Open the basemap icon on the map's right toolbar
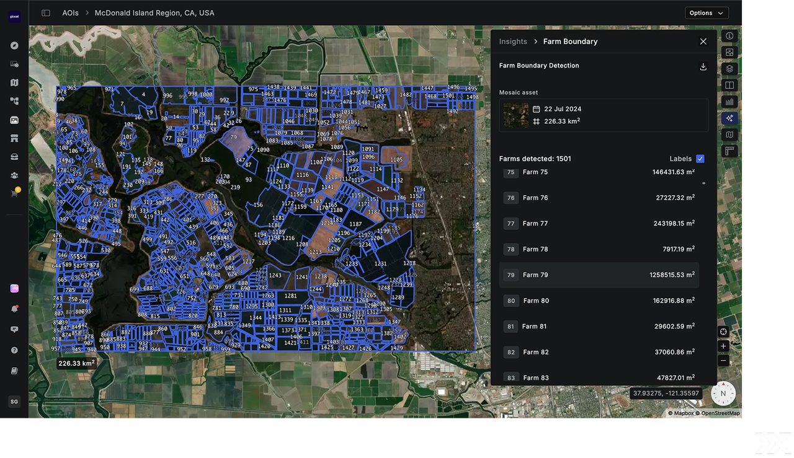Image resolution: width=794 pixels, height=458 pixels. (729, 134)
